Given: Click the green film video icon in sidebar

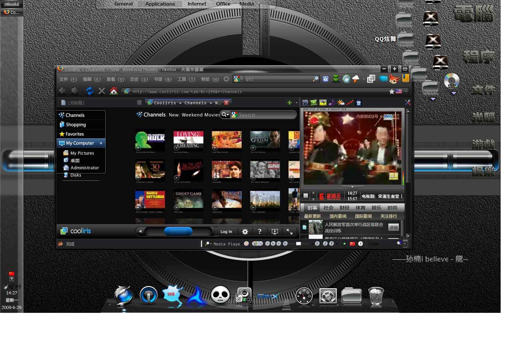Looking at the screenshot, I should [x=314, y=103].
